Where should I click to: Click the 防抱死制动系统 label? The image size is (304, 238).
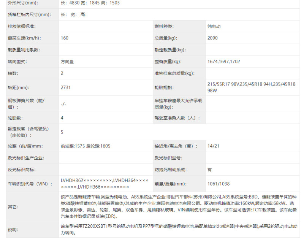coord(171,170)
